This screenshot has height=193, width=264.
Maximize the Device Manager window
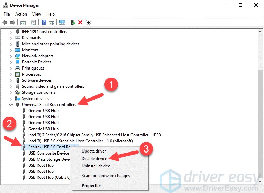pyautogui.click(x=240, y=5)
